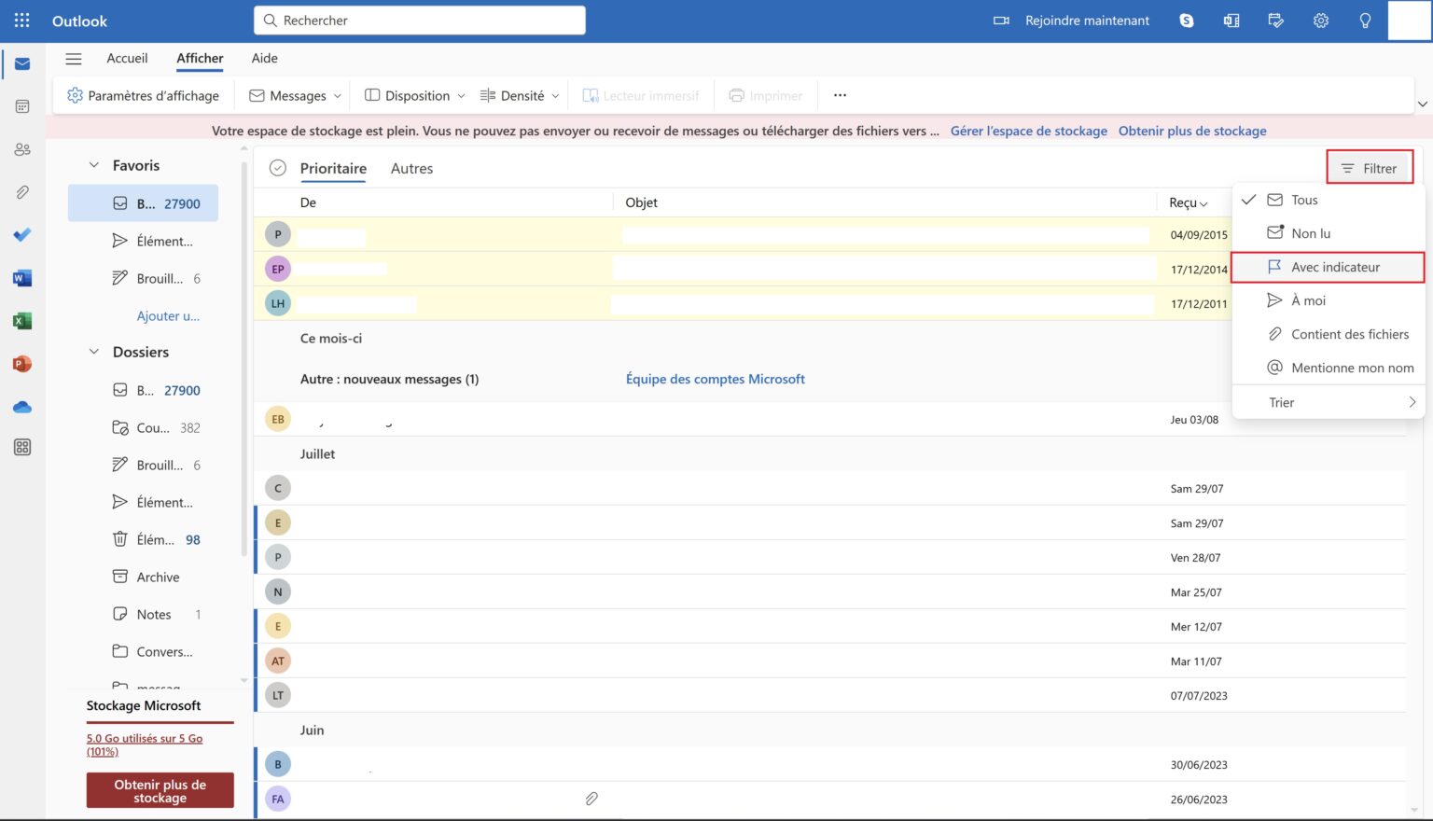Click the Rechercher search field
The width and height of the screenshot is (1433, 821).
pyautogui.click(x=419, y=20)
